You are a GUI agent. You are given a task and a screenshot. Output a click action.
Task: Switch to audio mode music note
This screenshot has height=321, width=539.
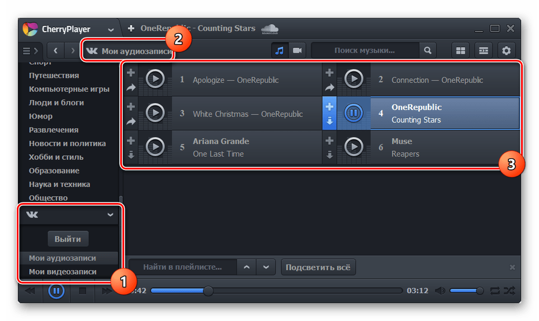[280, 51]
